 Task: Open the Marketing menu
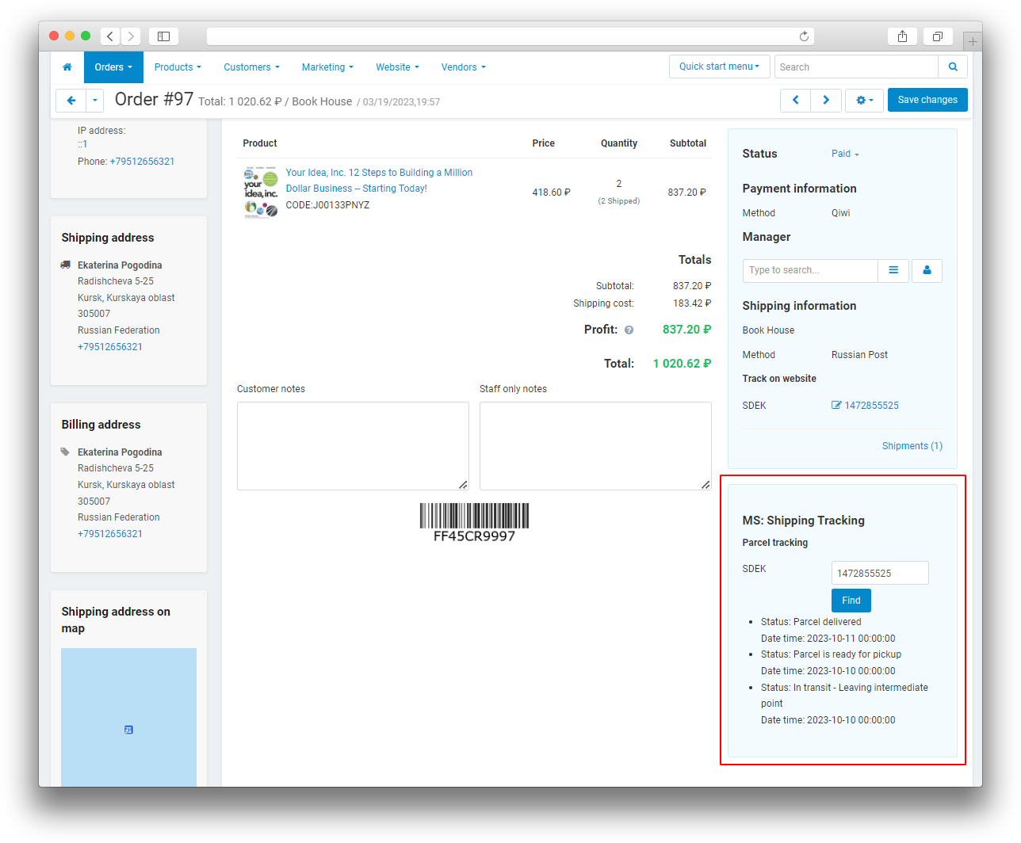click(x=327, y=67)
